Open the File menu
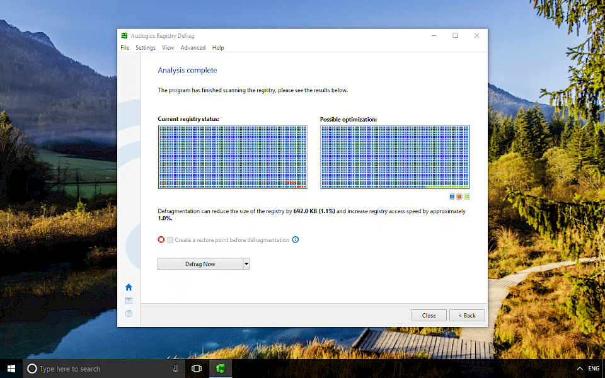The width and height of the screenshot is (605, 378). 125,47
